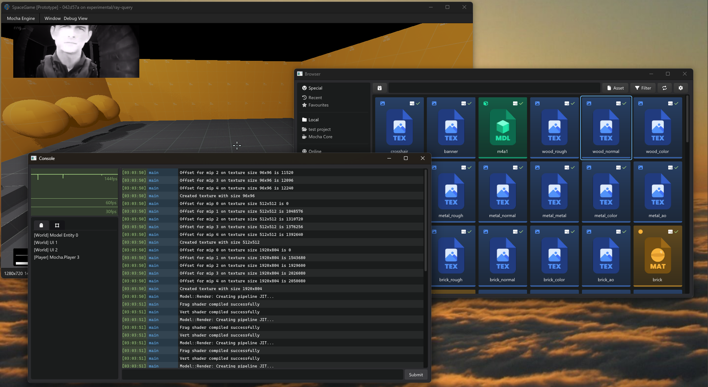
Task: Switch to the ghost tab in the Console
Action: tap(41, 225)
